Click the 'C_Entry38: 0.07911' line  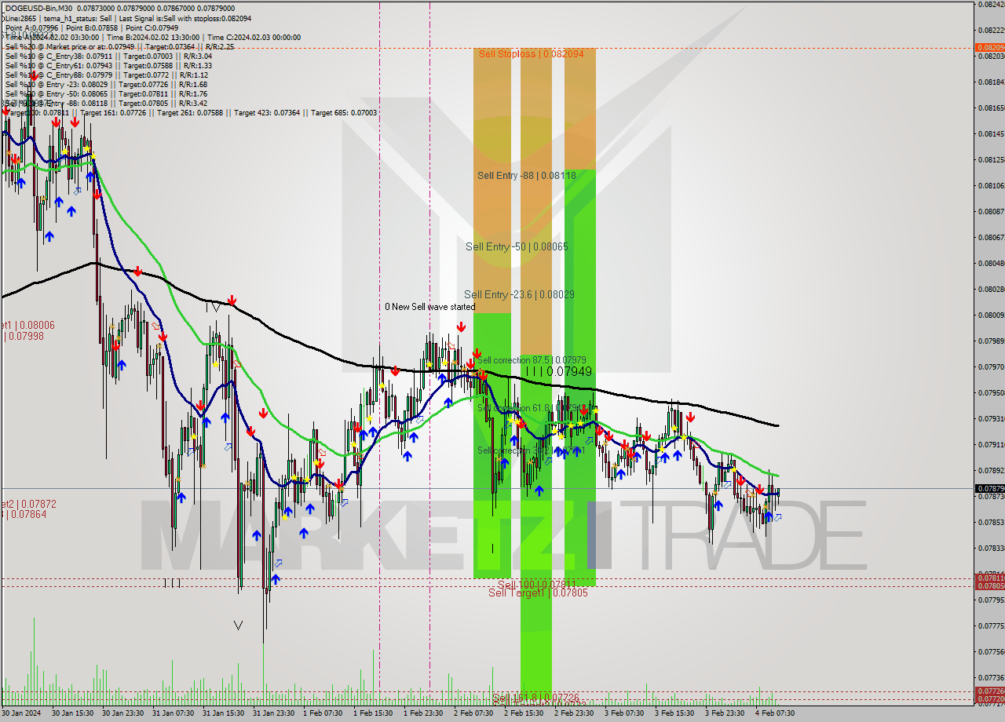click(108, 57)
